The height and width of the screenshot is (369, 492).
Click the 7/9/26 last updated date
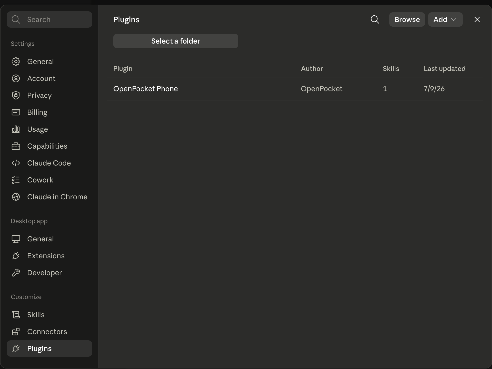tap(434, 89)
